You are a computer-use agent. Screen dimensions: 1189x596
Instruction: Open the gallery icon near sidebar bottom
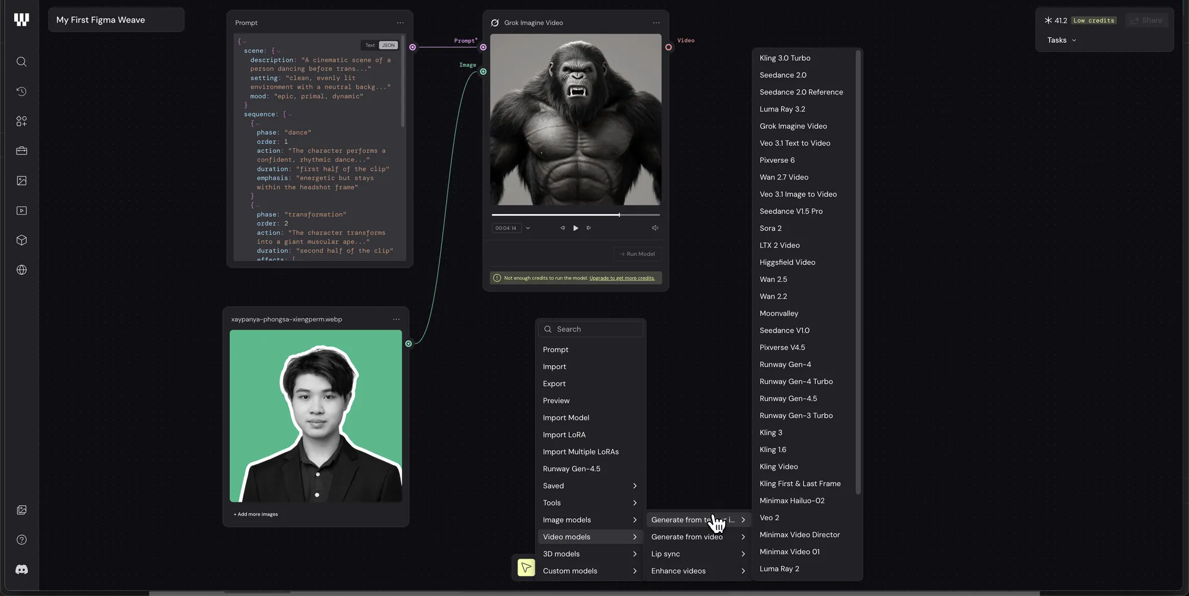(x=21, y=510)
